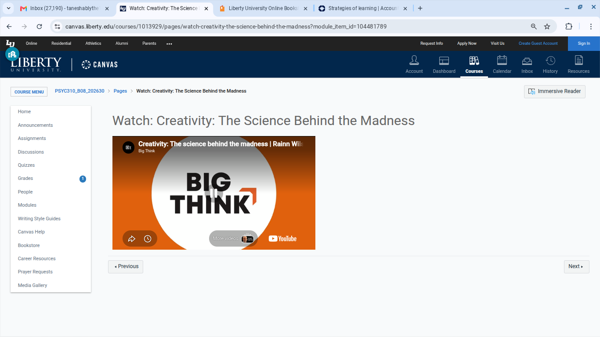The height and width of the screenshot is (337, 600).
Task: View site information icon in address bar
Action: pyautogui.click(x=57, y=26)
